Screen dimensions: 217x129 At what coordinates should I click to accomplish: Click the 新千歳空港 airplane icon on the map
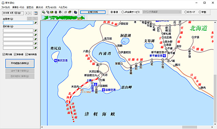pyautogui.click(x=164, y=56)
